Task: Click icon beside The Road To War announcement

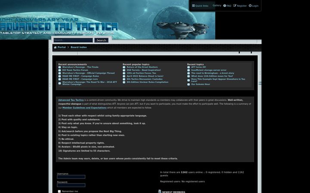Action: (x=59, y=83)
